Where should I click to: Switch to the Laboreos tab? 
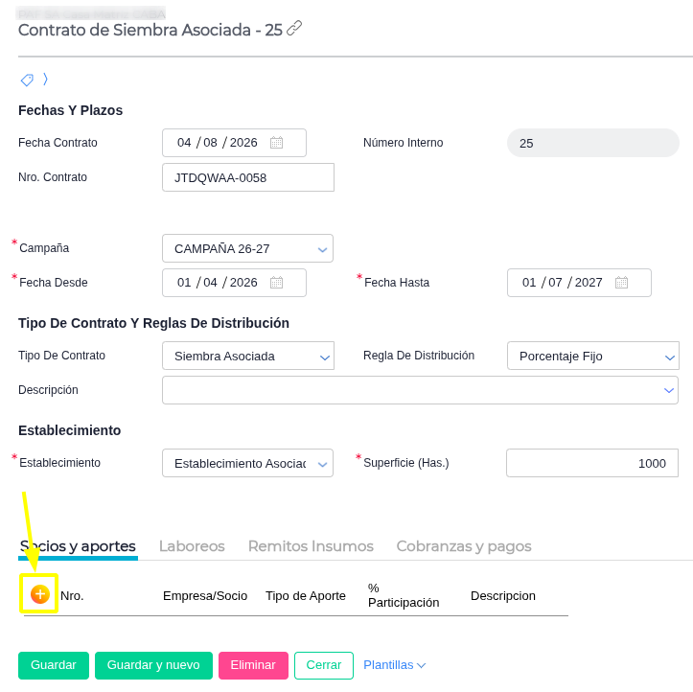click(x=192, y=546)
